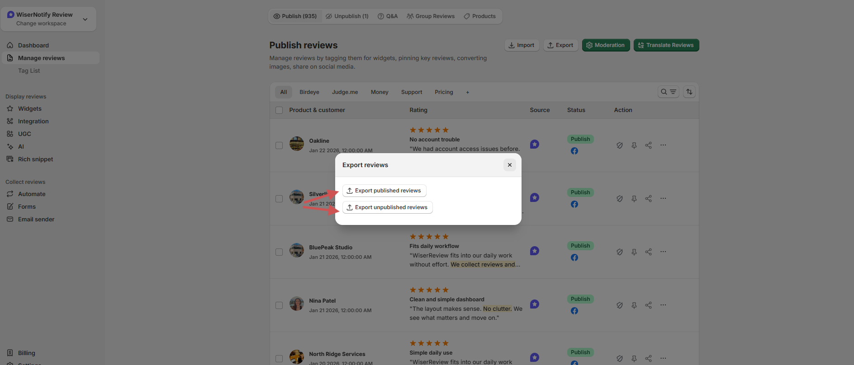
Task: Select the Judge.me filter tab
Action: (345, 92)
